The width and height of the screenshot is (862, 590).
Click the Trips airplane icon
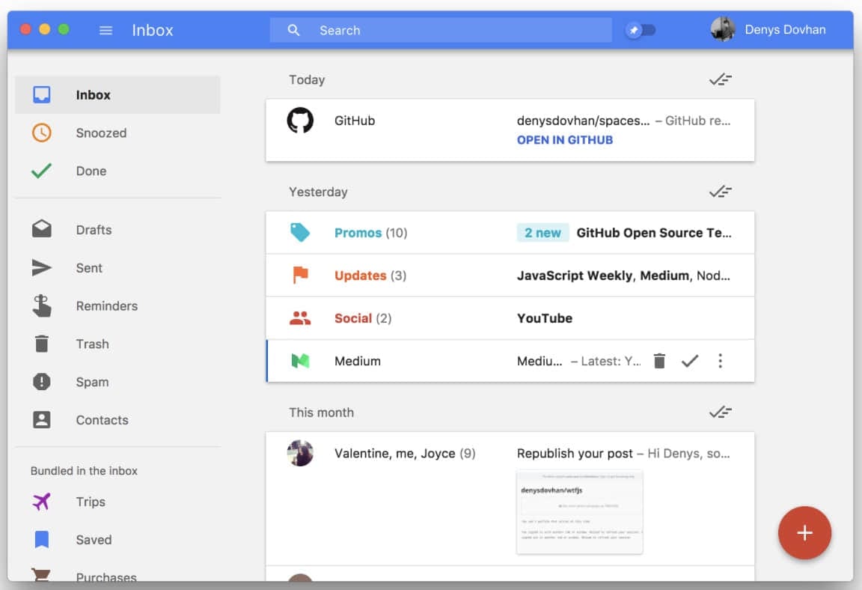pyautogui.click(x=42, y=502)
